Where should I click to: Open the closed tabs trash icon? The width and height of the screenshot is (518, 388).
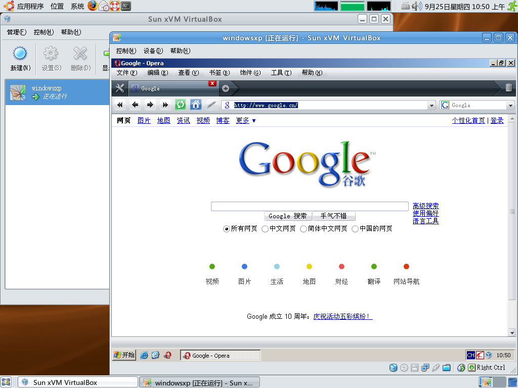[x=508, y=87]
